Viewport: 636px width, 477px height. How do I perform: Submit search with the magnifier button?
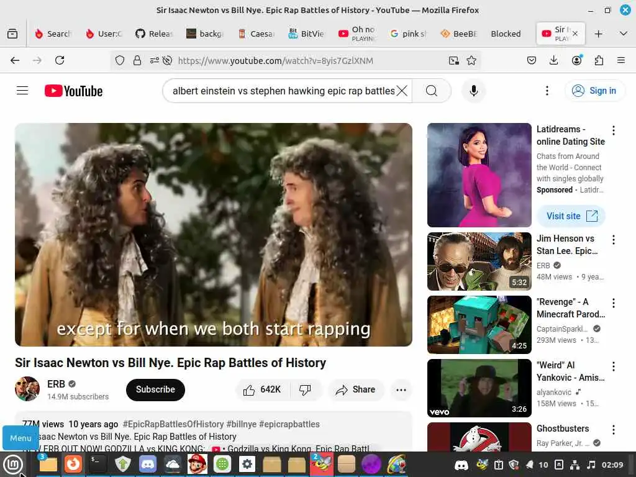[x=432, y=91]
